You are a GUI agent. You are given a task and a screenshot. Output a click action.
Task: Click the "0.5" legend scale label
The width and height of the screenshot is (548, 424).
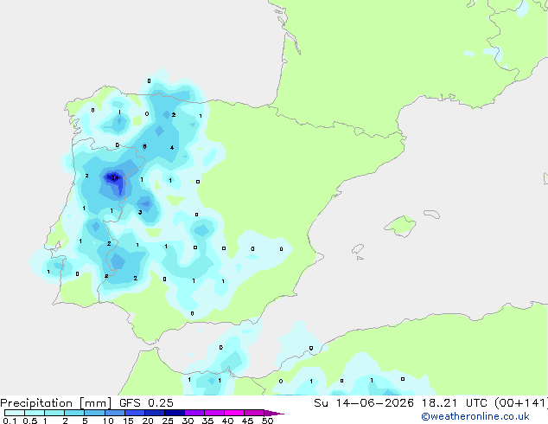30,421
